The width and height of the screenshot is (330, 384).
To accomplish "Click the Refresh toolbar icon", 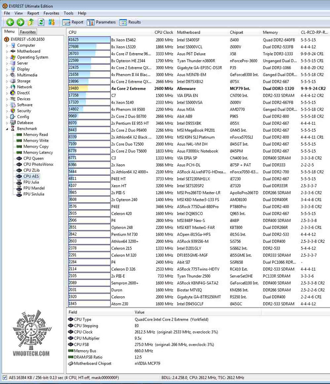I will click(x=41, y=22).
